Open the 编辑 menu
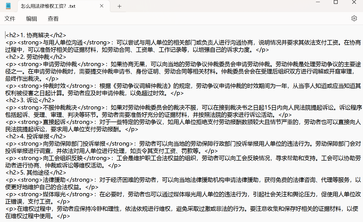This screenshot has height=222, width=363. point(32,19)
